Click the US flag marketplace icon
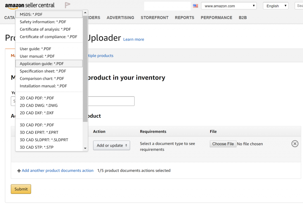The height and width of the screenshot is (205, 303). point(195,6)
